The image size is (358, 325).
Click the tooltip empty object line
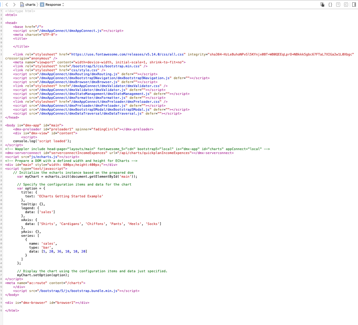click(x=33, y=204)
